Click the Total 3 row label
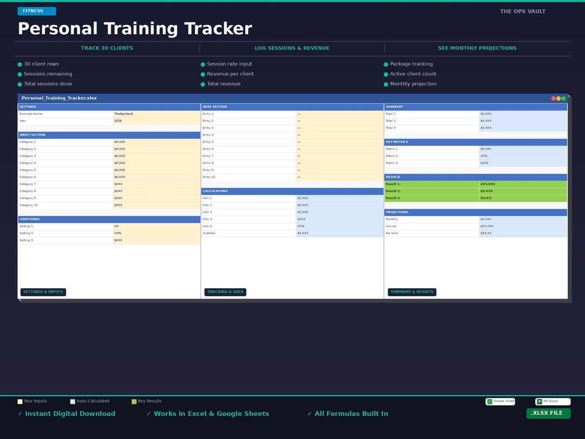 [x=391, y=128]
